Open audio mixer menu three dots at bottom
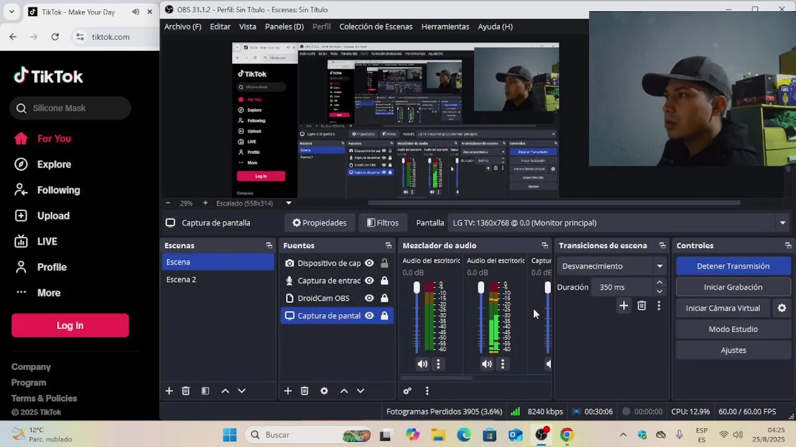 coord(427,391)
